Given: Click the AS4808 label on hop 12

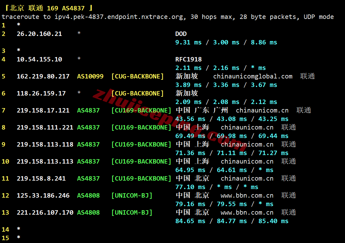Looking at the screenshot, I should 88,195.
